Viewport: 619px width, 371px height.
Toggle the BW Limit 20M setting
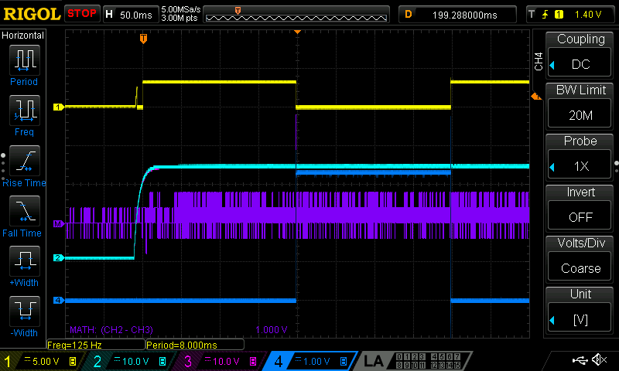pyautogui.click(x=580, y=106)
